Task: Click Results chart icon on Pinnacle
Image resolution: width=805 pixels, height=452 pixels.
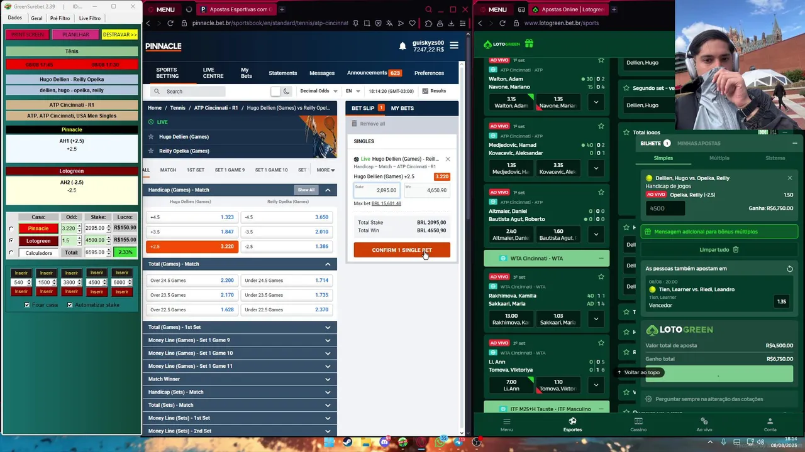Action: (x=425, y=91)
